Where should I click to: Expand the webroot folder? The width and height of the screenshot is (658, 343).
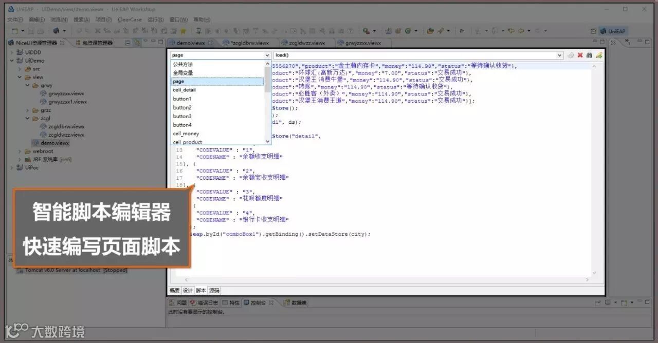click(x=20, y=151)
